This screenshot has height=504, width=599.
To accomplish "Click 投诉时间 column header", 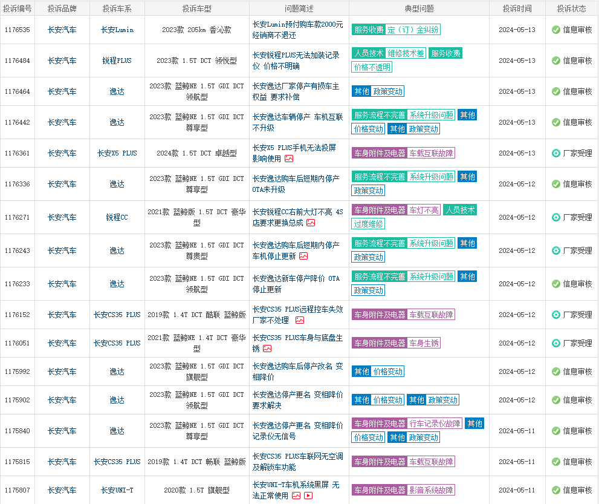I will 517,8.
